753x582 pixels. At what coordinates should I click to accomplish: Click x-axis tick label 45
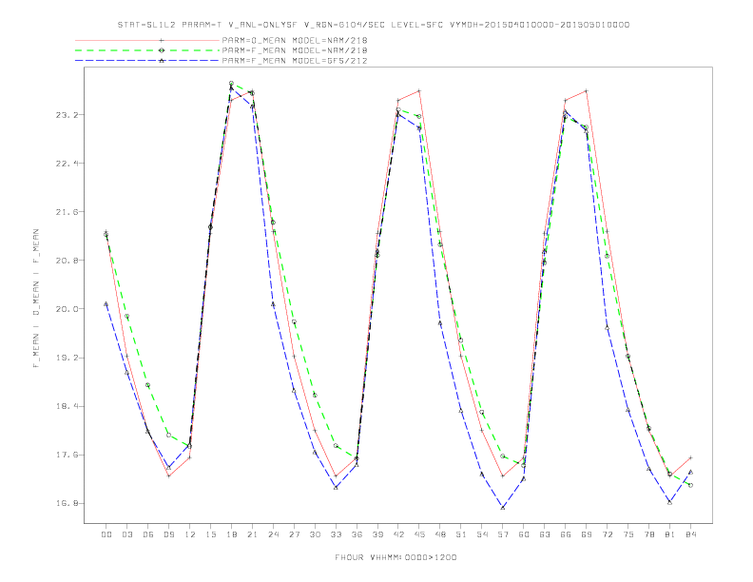[419, 534]
